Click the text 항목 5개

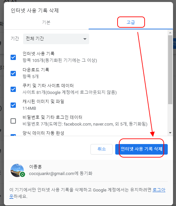coord(30,76)
